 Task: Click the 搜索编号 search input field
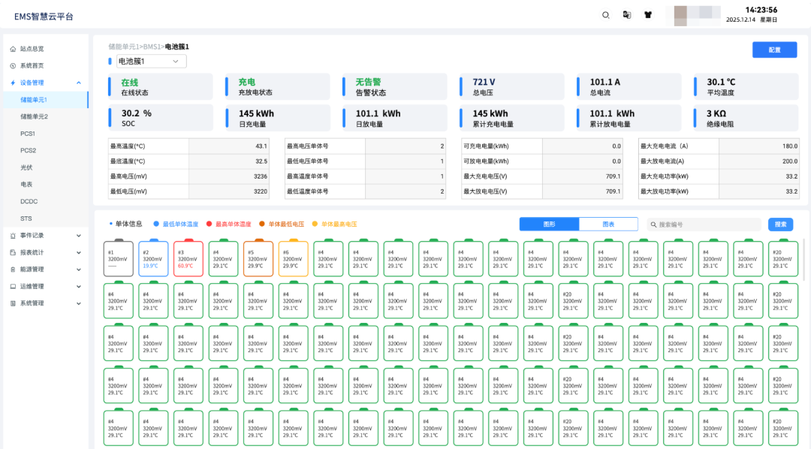706,225
